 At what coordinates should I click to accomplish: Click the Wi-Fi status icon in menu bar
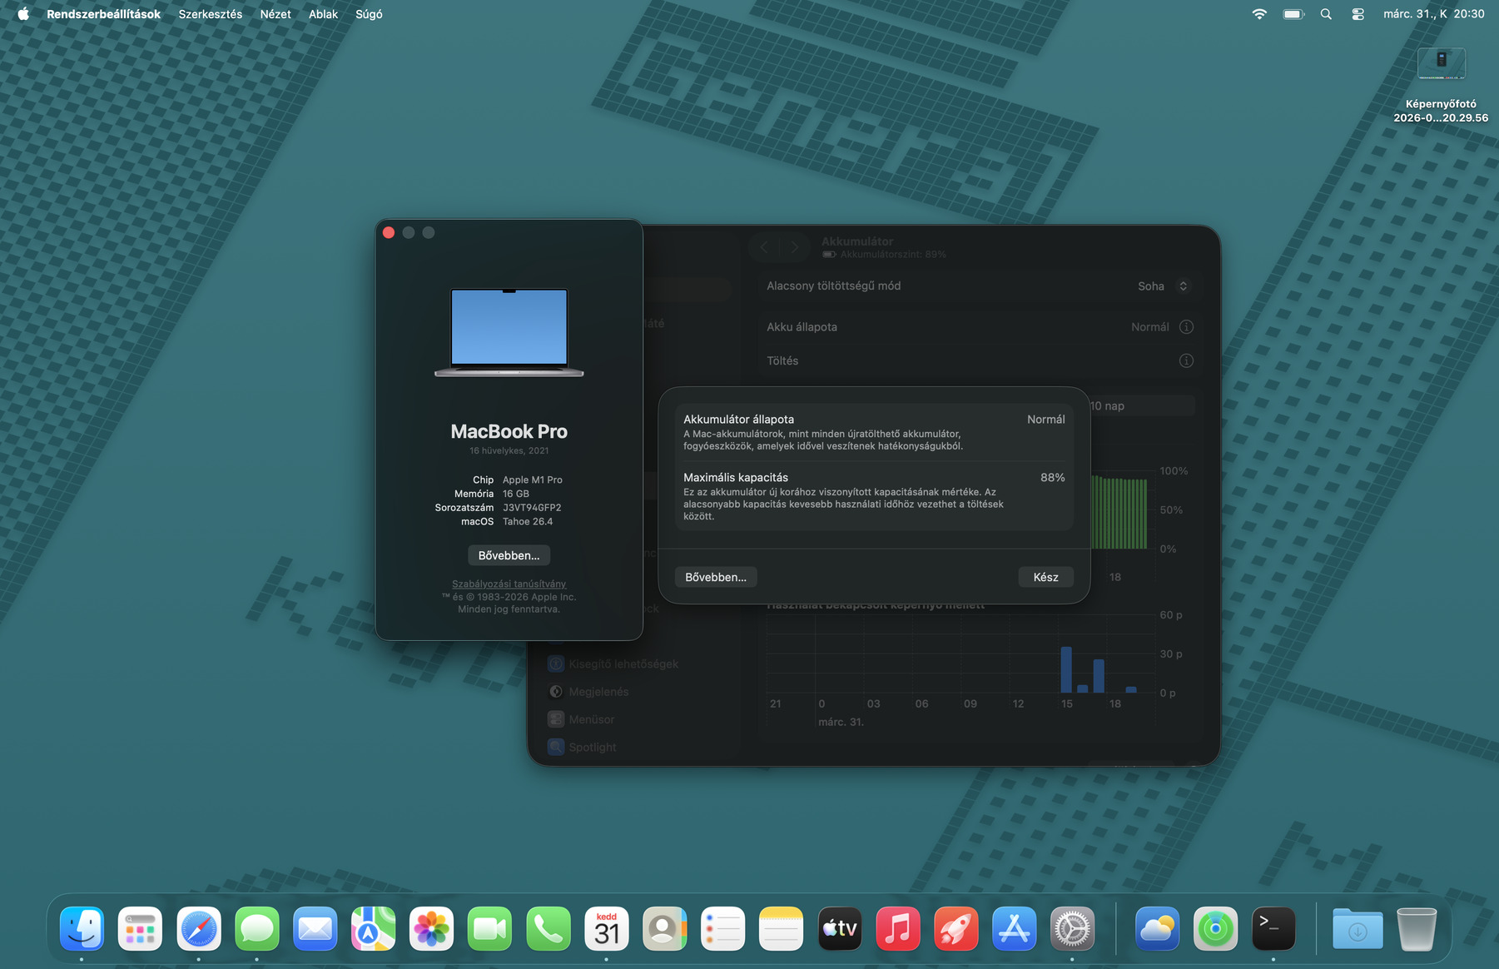(x=1259, y=14)
